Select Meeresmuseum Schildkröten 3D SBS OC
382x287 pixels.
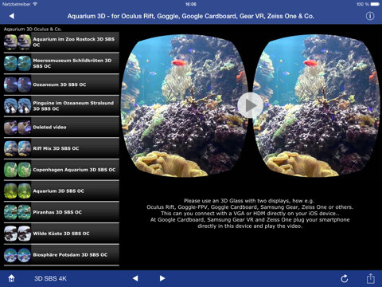point(61,63)
